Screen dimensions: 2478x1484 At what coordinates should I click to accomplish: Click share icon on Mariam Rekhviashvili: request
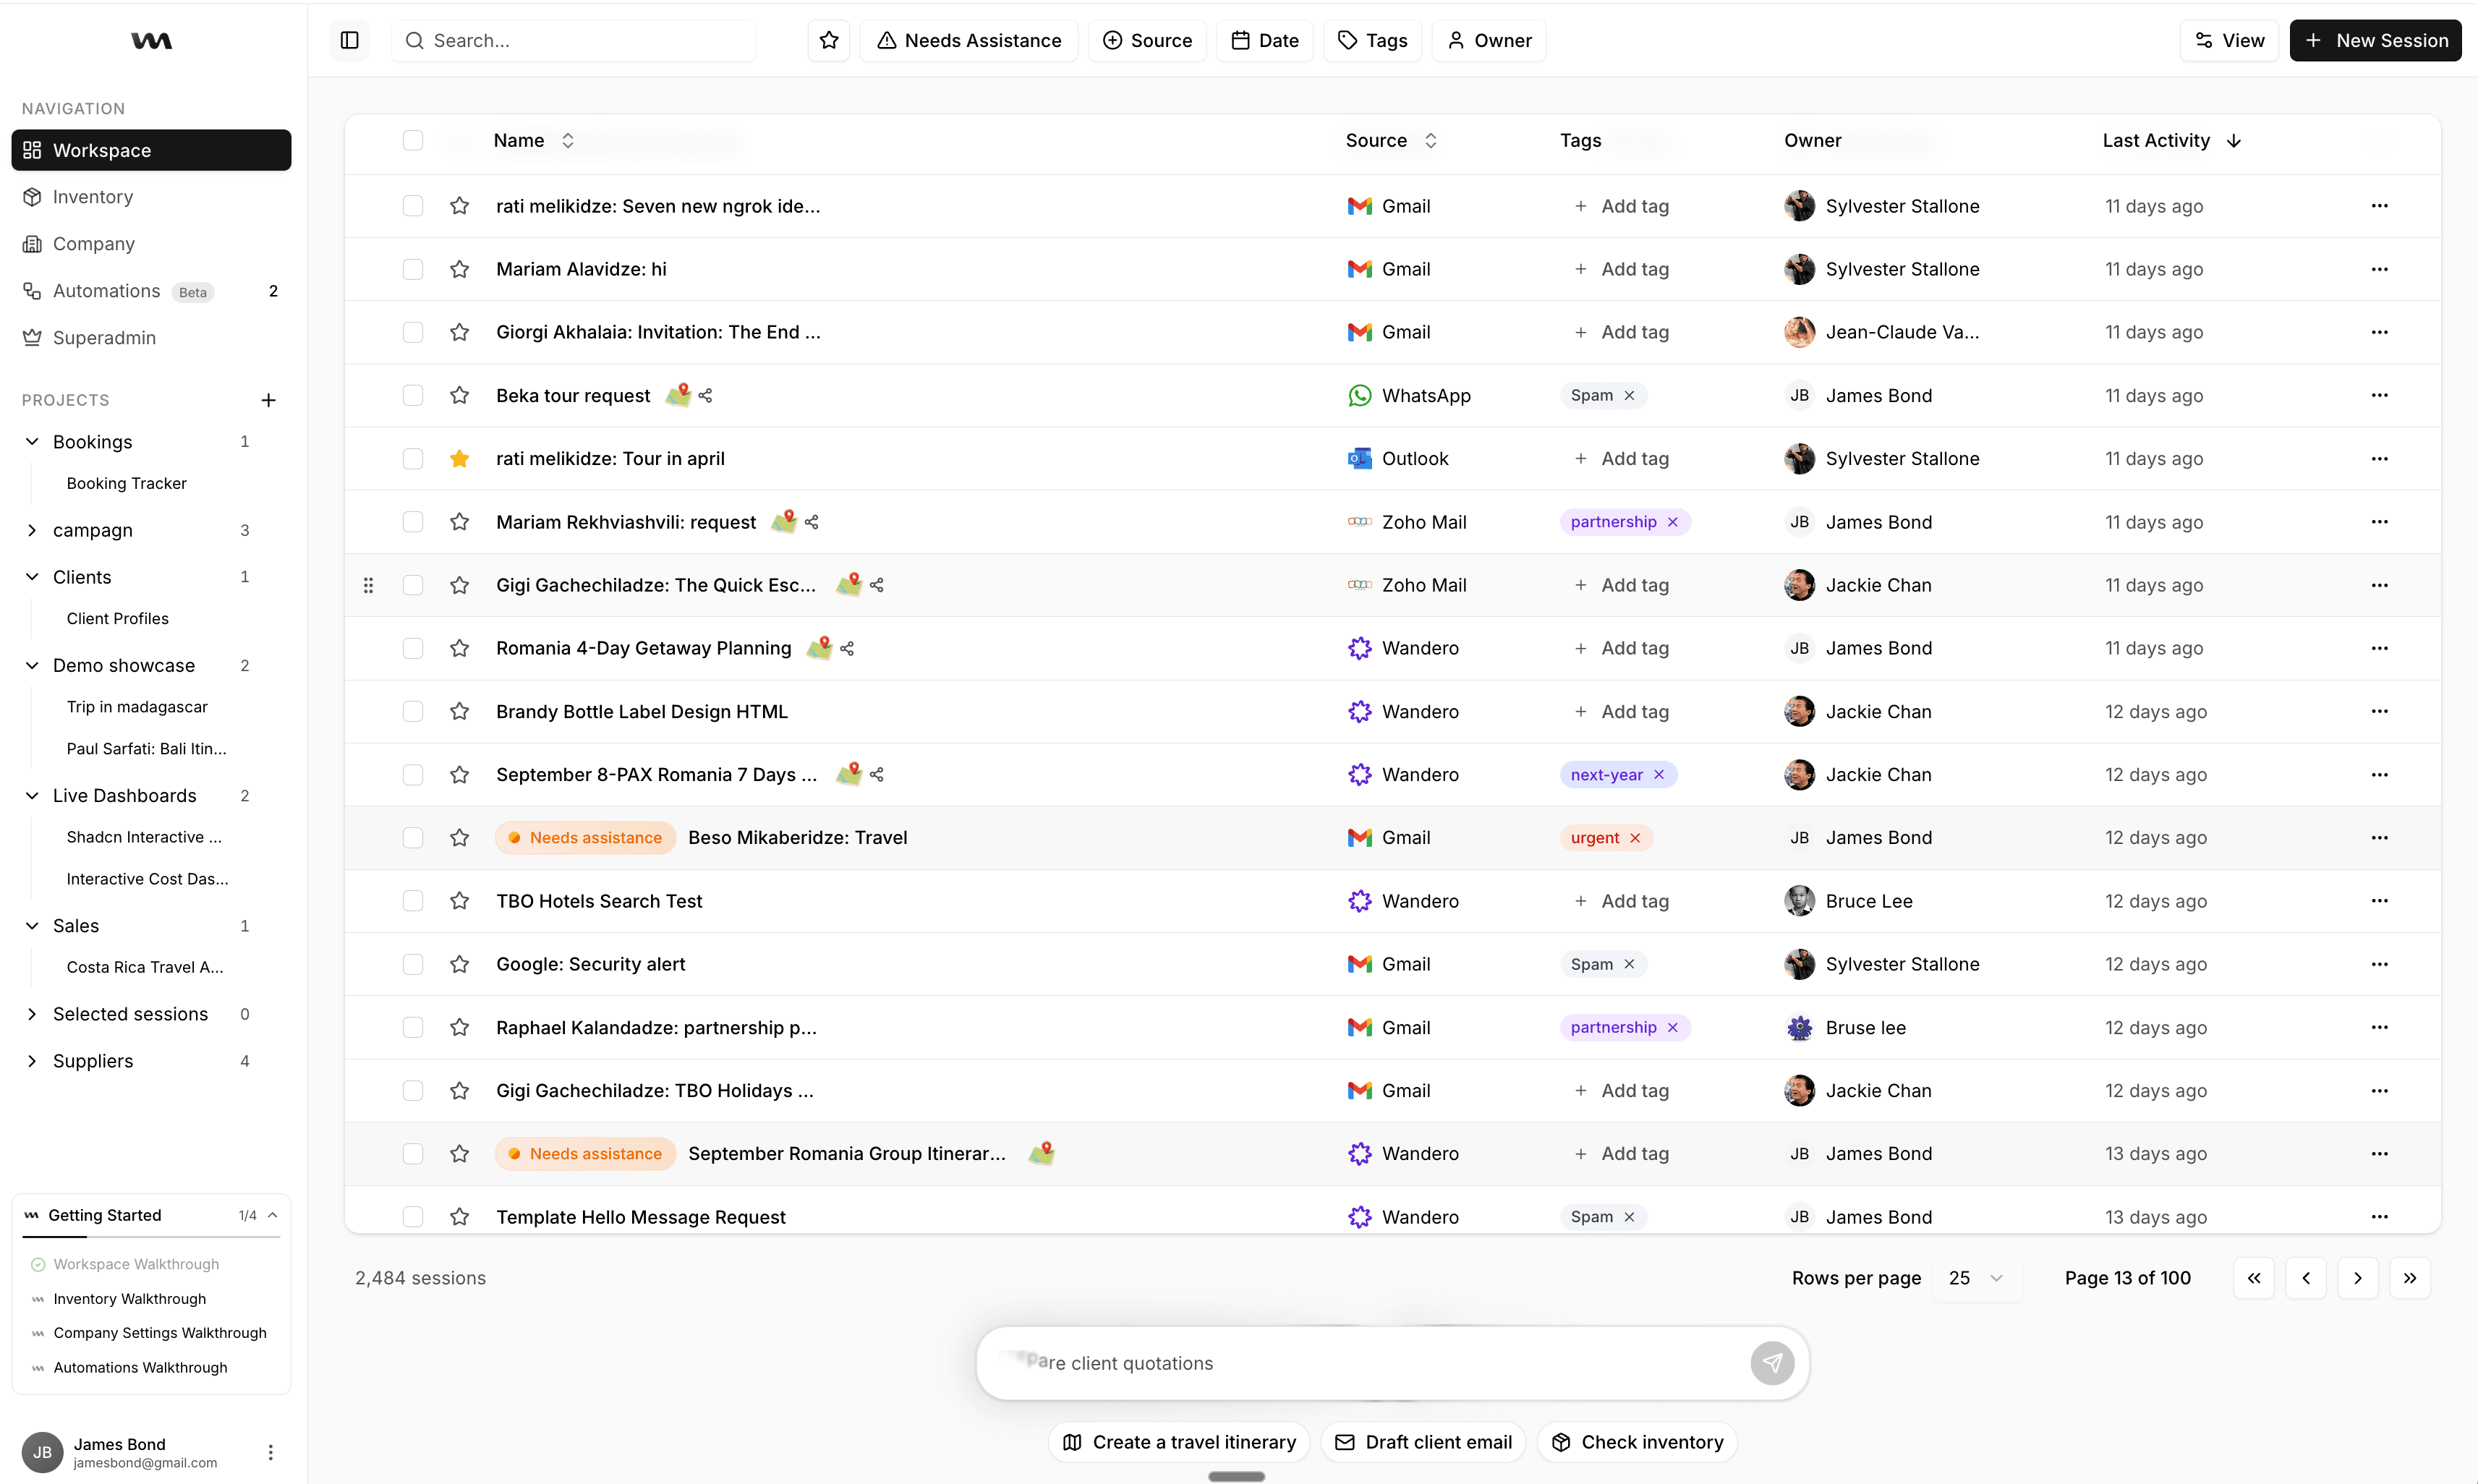811,522
